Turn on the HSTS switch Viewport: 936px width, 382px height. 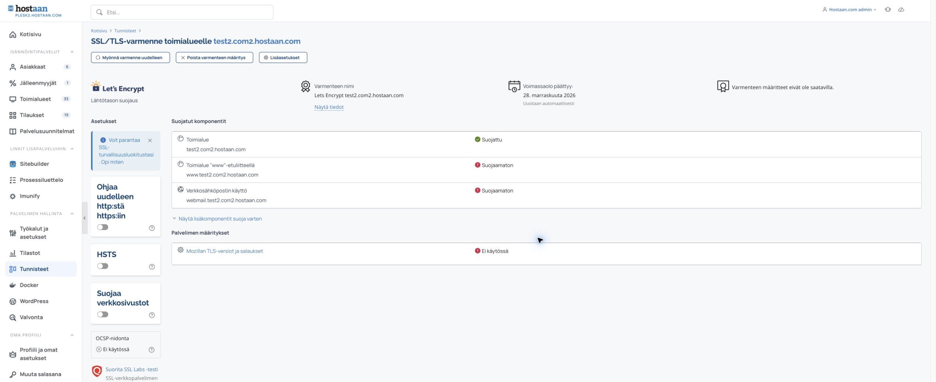click(x=103, y=266)
